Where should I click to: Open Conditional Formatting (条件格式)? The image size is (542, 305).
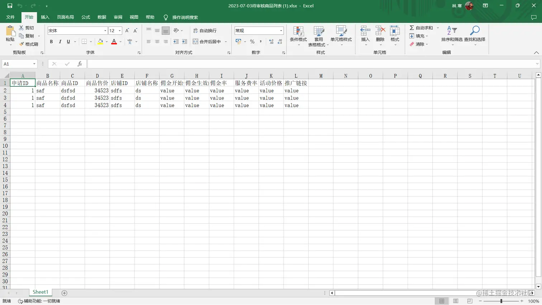coord(298,35)
